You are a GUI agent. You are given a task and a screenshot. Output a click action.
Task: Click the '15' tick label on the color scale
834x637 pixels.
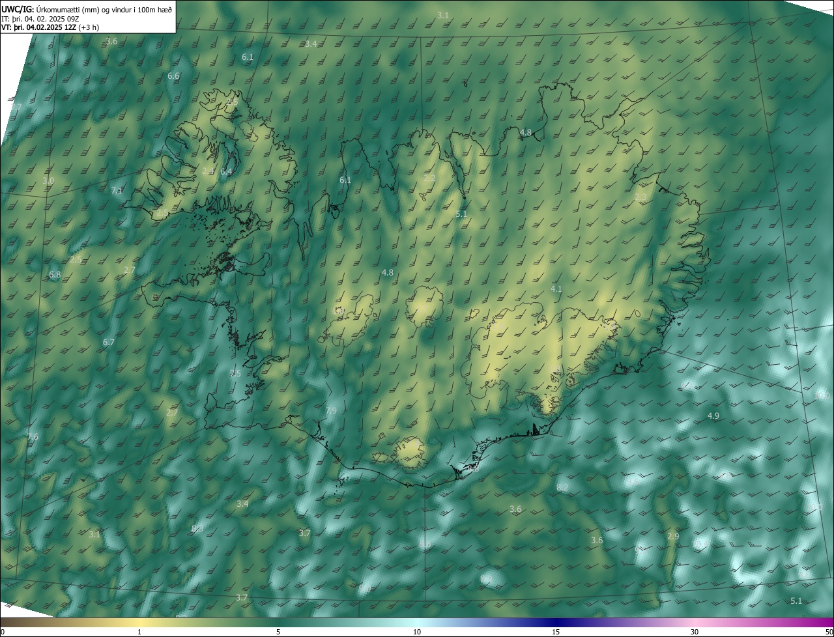coord(556,632)
